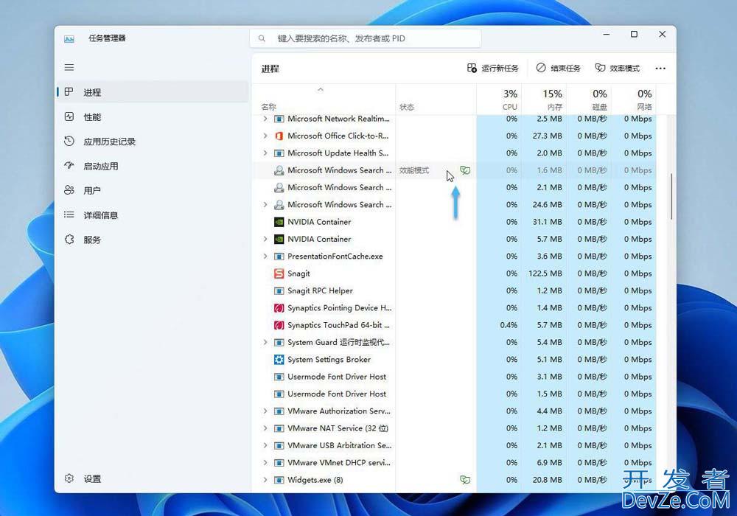737x516 pixels.
Task: Click the 0.4% CPU value
Action: [x=509, y=325]
